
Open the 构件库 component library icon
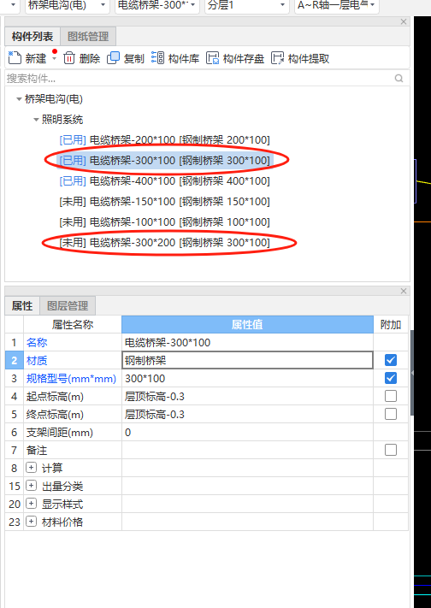point(157,58)
